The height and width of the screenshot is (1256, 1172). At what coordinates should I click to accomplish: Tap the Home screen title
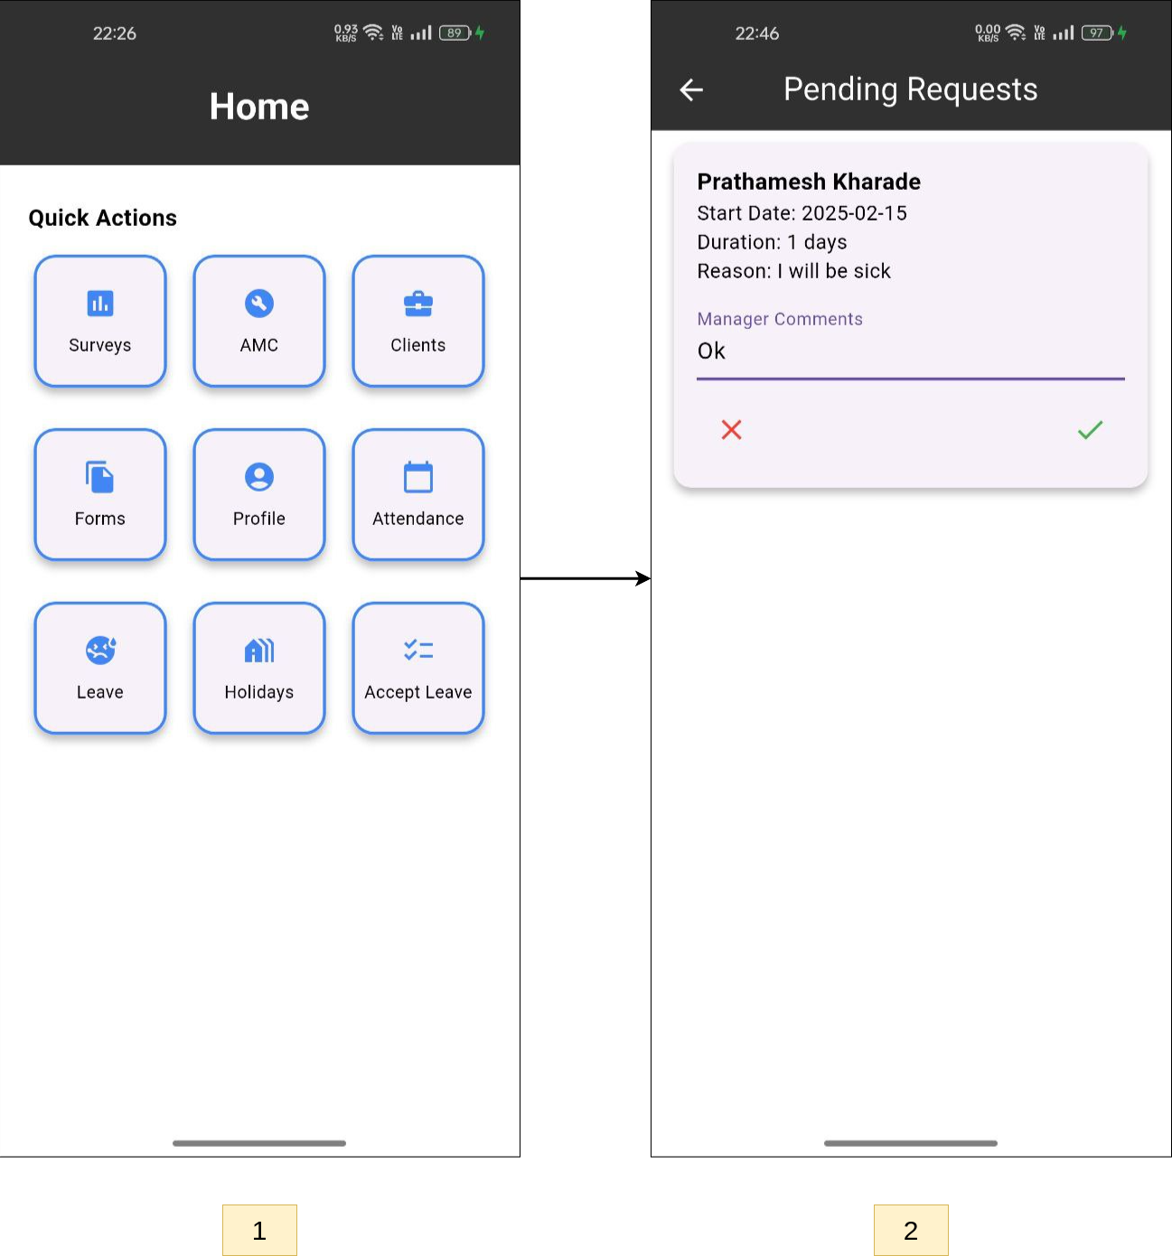(259, 107)
